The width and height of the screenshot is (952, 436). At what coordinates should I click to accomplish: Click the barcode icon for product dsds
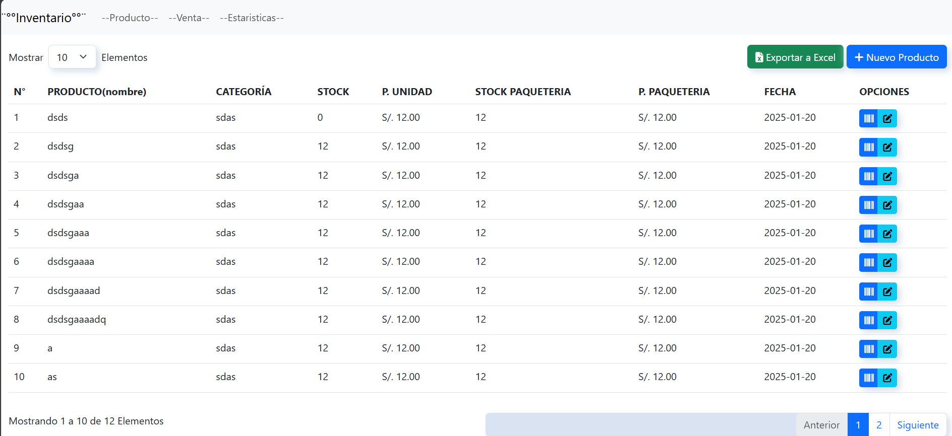868,118
